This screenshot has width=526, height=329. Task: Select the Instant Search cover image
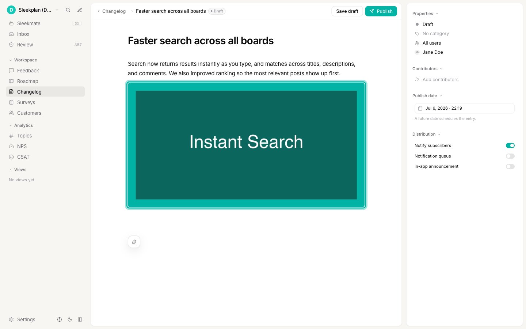[246, 145]
